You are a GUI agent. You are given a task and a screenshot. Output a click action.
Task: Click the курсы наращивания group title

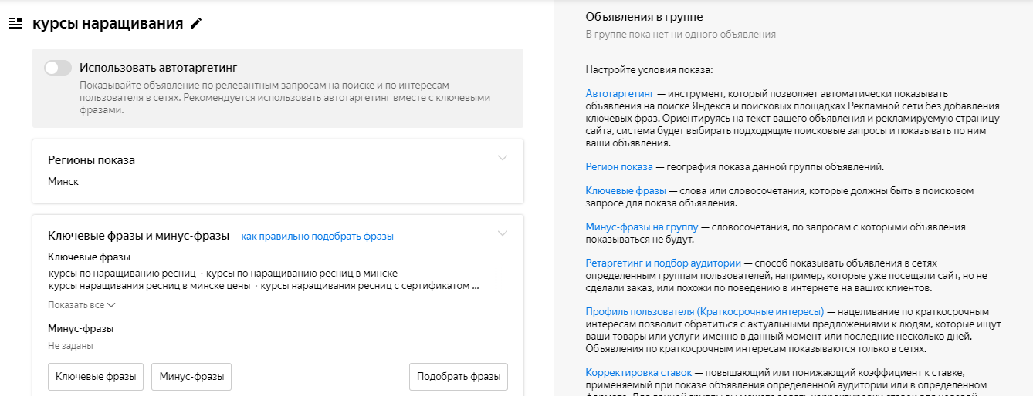(x=107, y=23)
